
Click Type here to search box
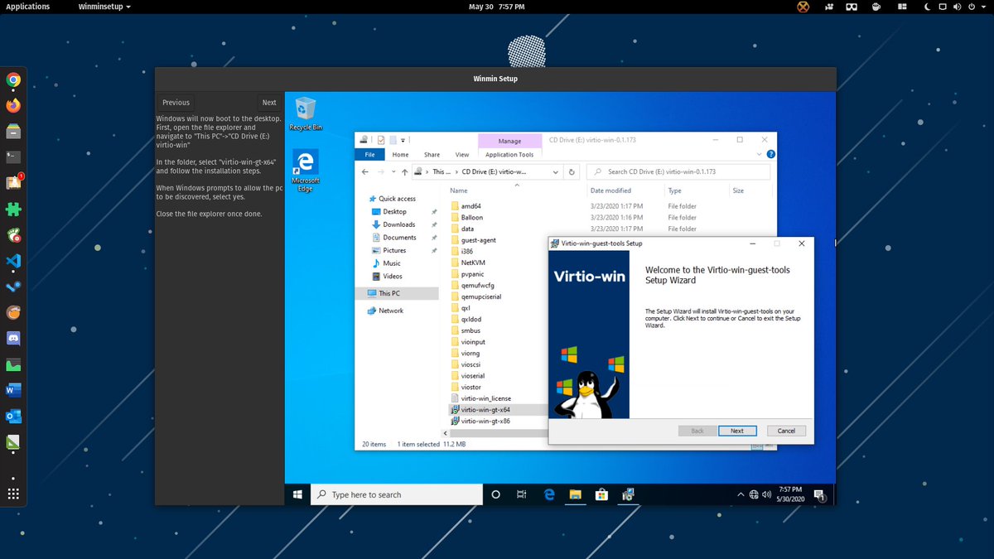coord(397,494)
